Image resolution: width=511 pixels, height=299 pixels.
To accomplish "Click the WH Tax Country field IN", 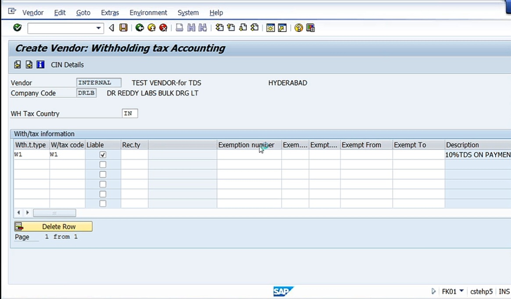I will [130, 114].
